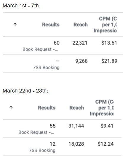Click the 22,321 reach value
The height and width of the screenshot is (159, 125).
[x=80, y=43]
